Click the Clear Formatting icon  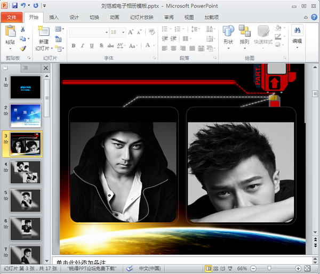click(x=151, y=32)
